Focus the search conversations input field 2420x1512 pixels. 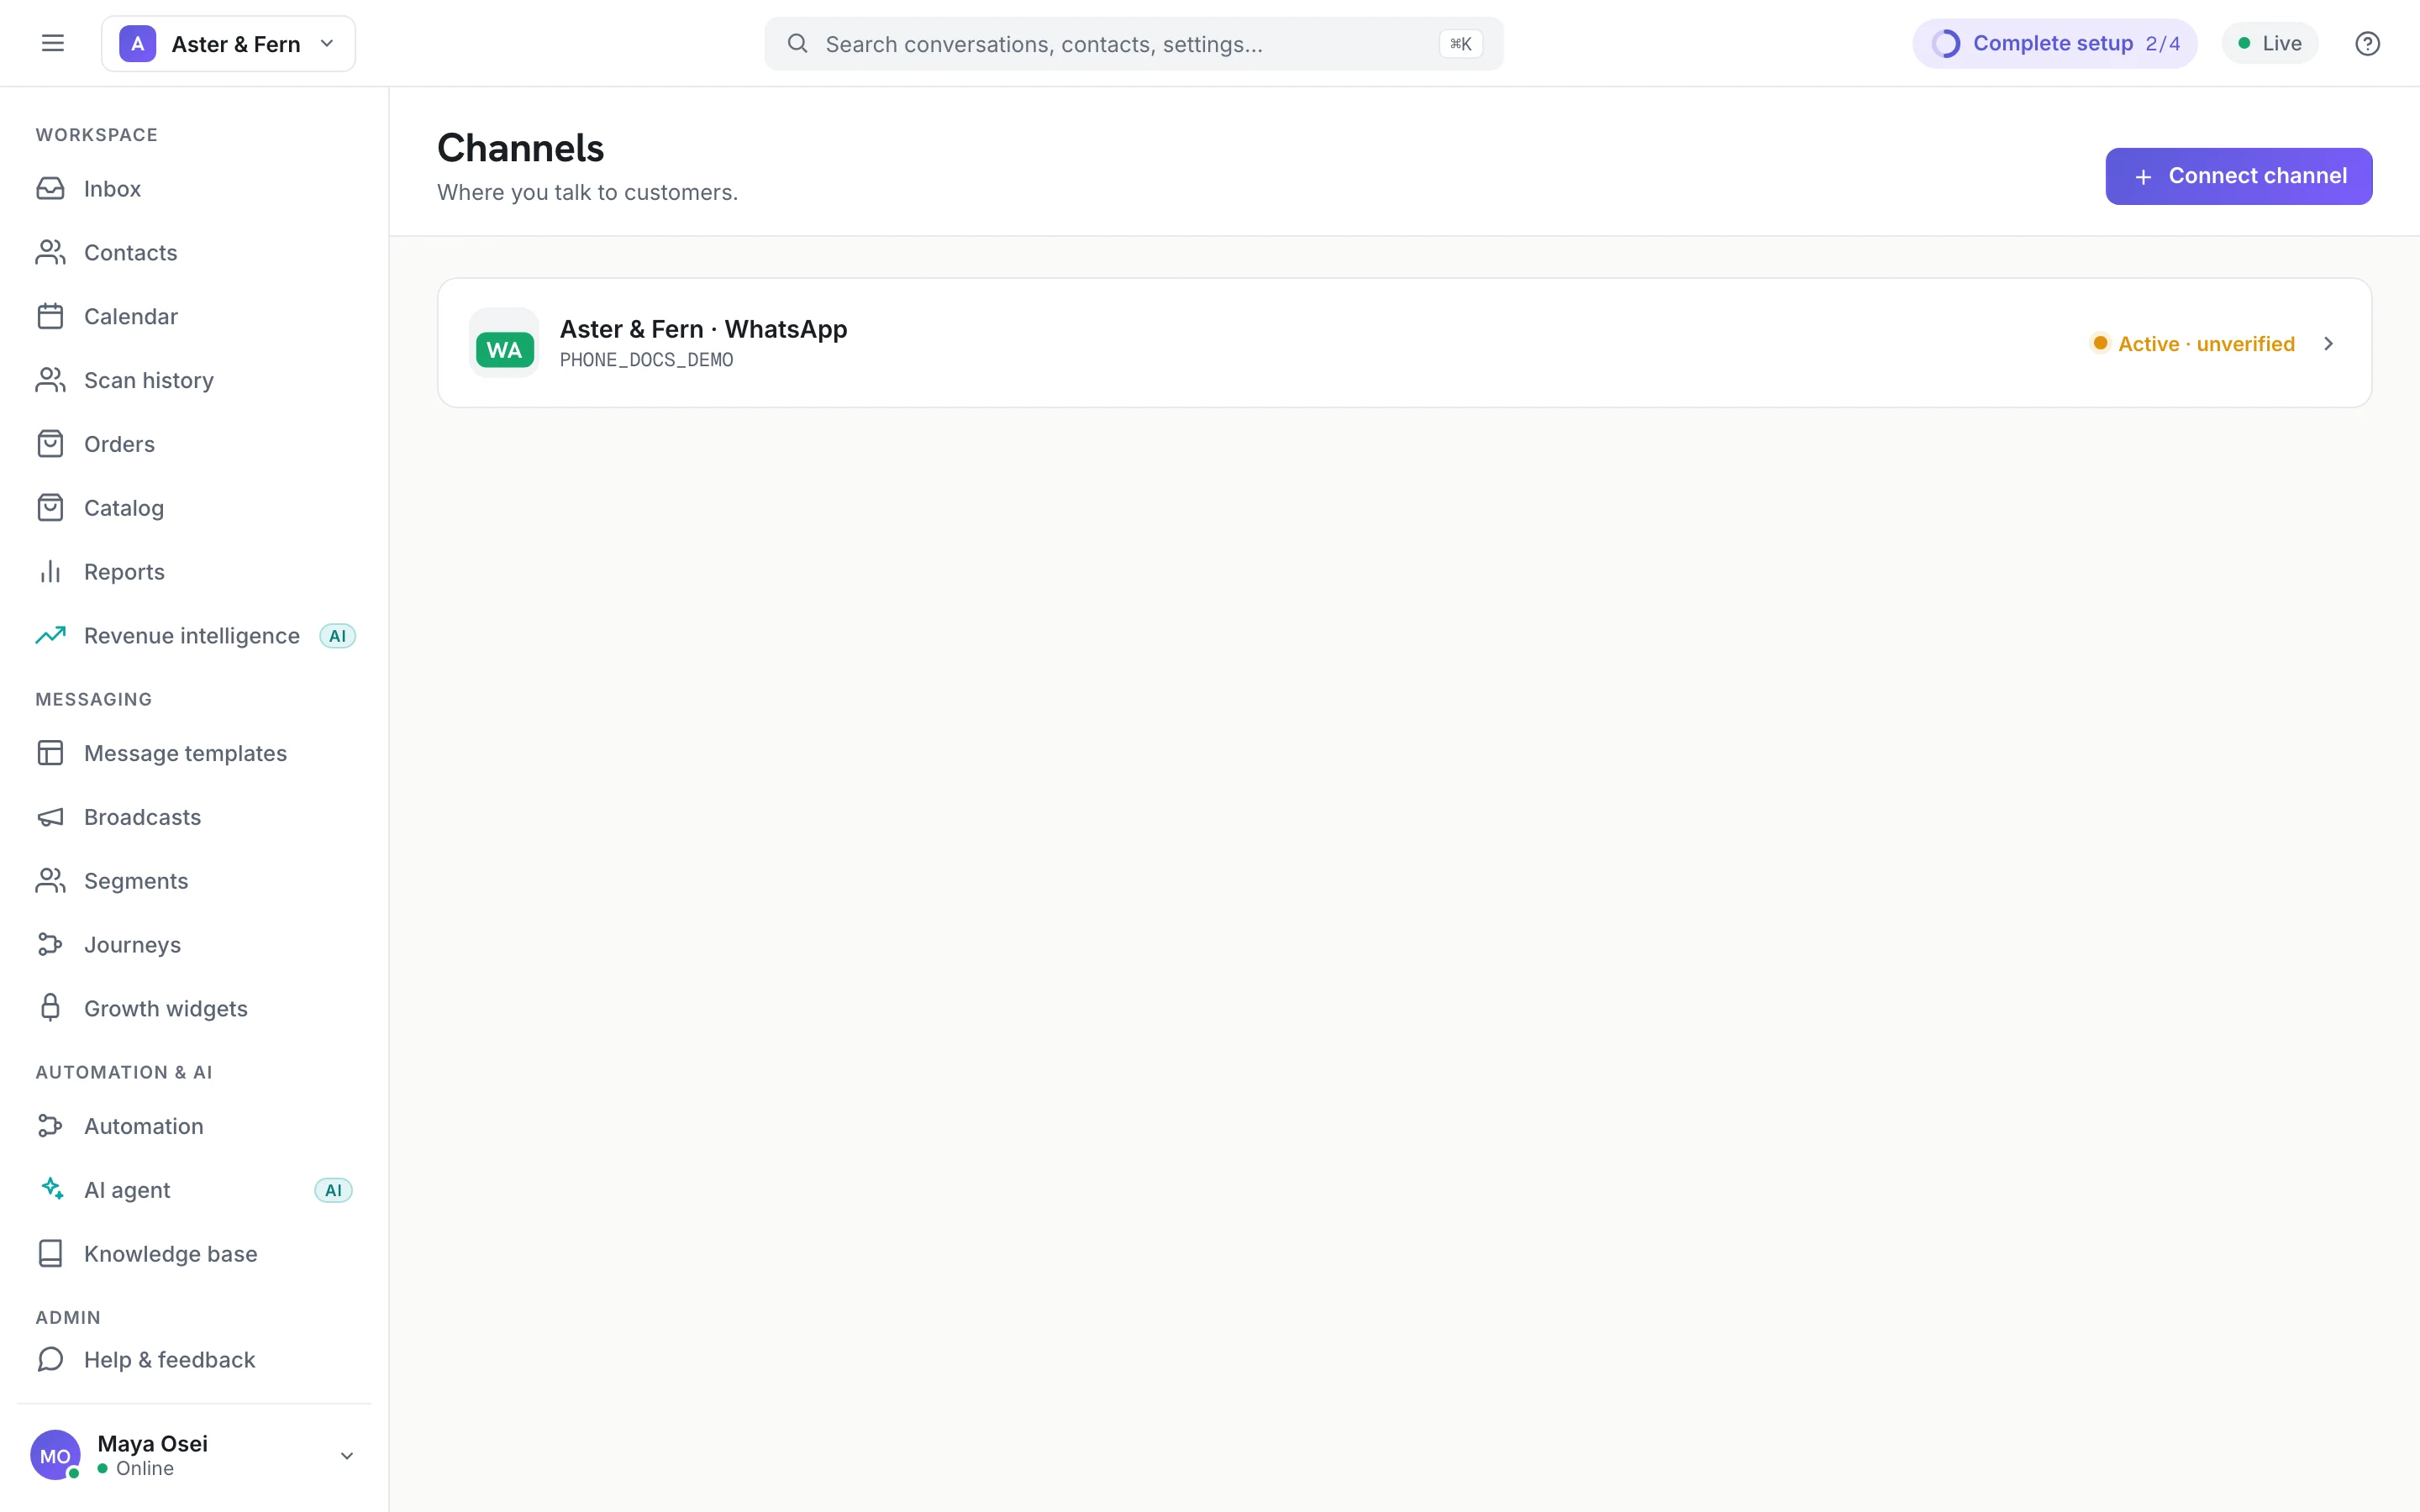(1133, 43)
